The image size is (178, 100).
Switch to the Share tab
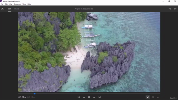pos(17,9)
